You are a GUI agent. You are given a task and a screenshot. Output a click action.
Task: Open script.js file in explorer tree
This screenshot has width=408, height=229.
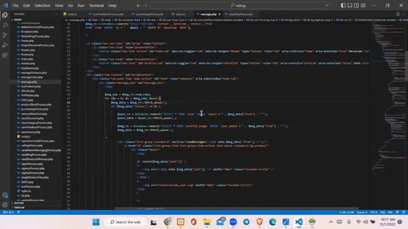25,136
